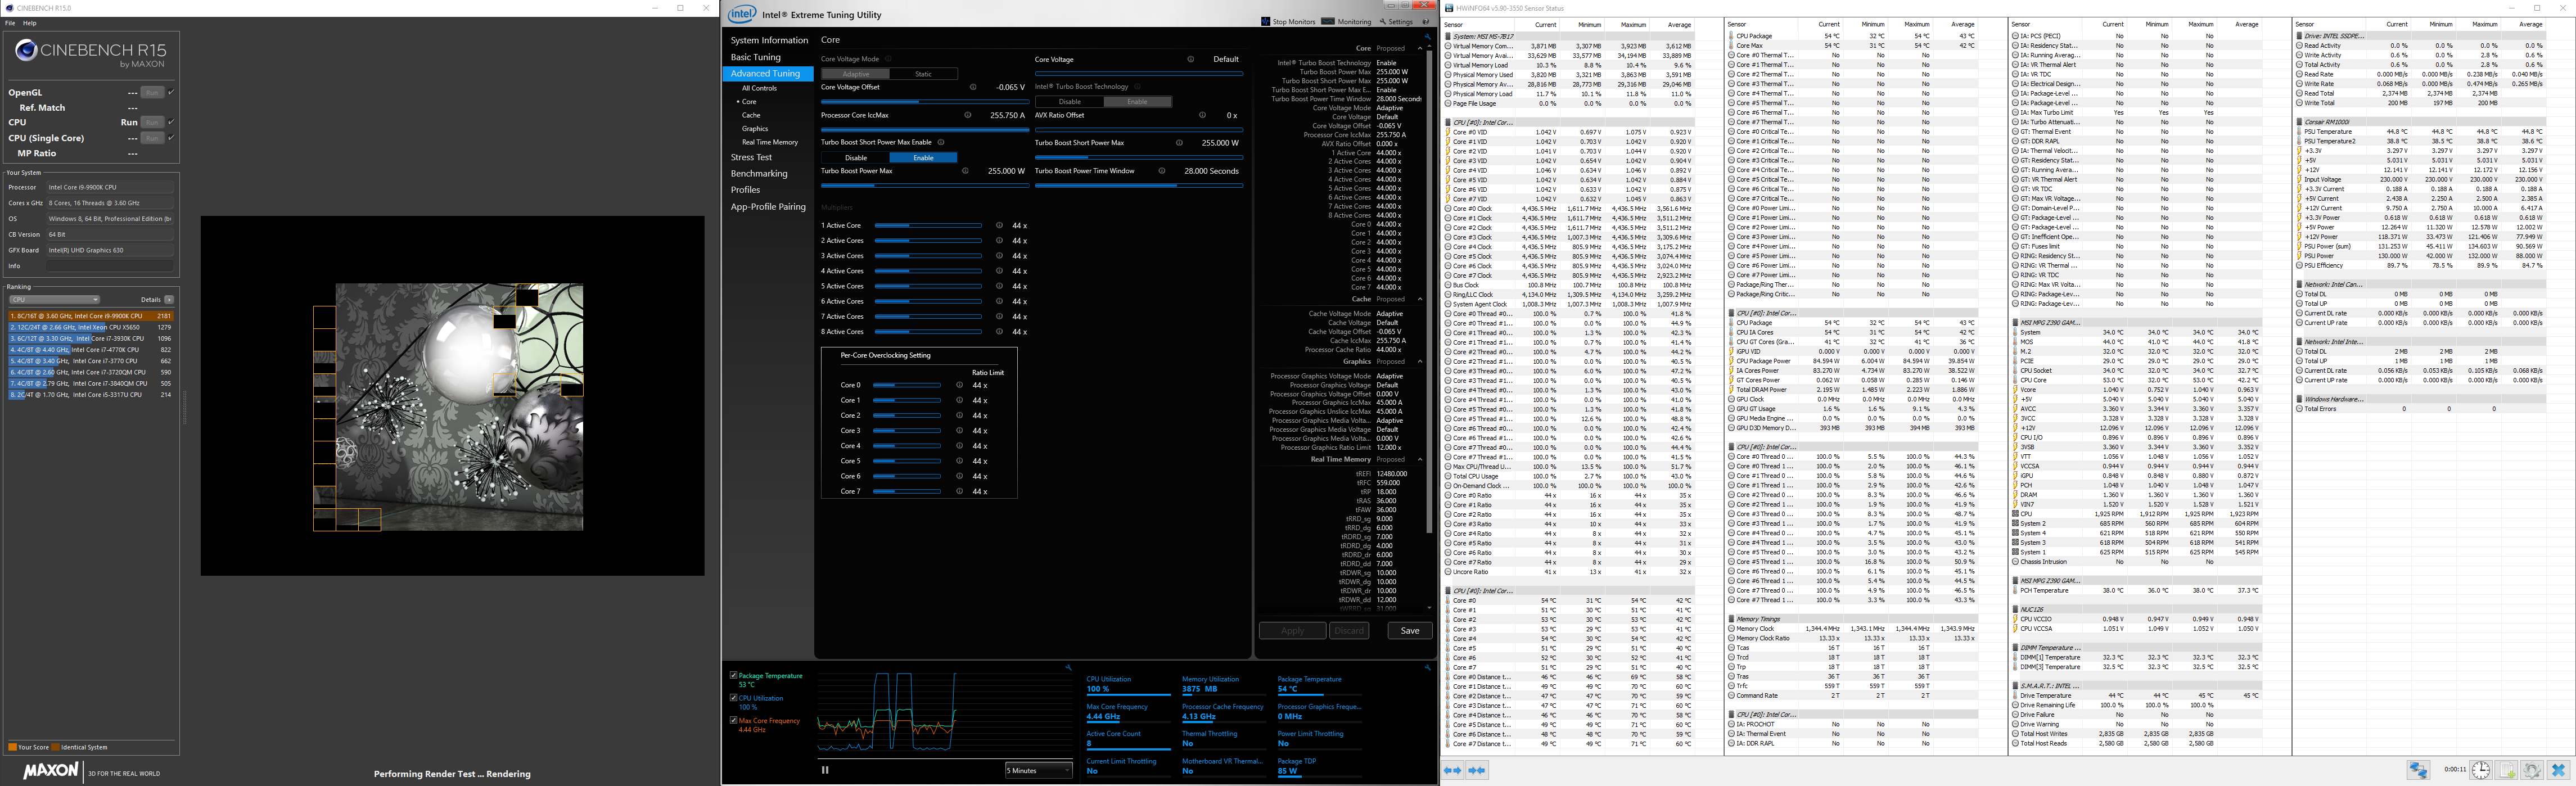Image resolution: width=2576 pixels, height=786 pixels.
Task: Disable Intel Turbo Boost Technology
Action: (x=1069, y=101)
